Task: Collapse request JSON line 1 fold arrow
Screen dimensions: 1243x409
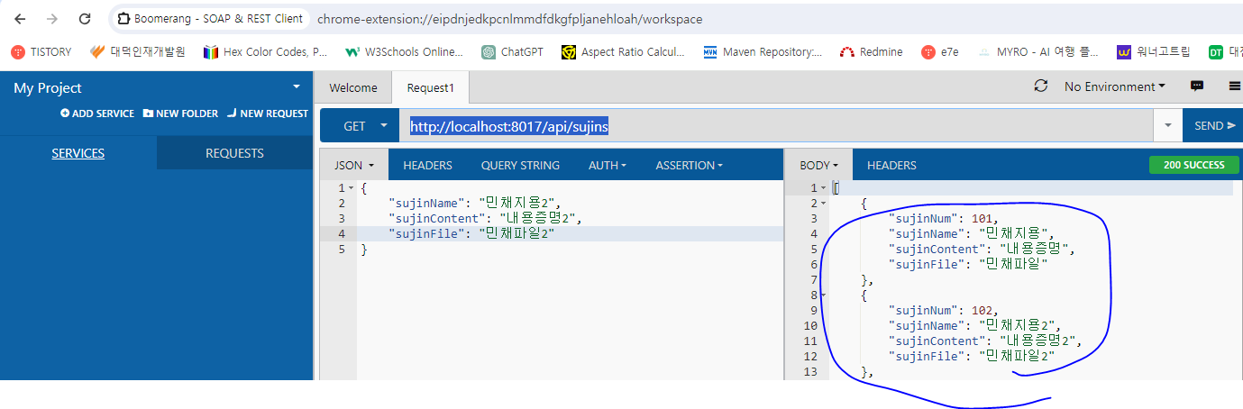Action: pyautogui.click(x=352, y=188)
